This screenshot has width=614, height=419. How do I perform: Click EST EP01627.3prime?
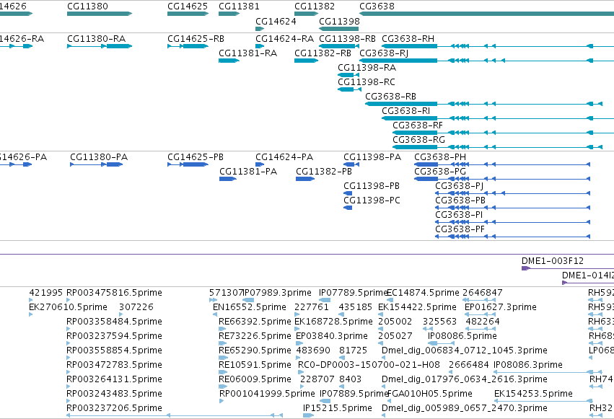click(501, 307)
